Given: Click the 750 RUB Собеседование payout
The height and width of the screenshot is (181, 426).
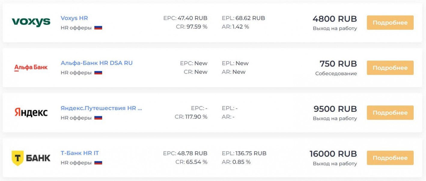Looking at the screenshot, I should (336, 68).
